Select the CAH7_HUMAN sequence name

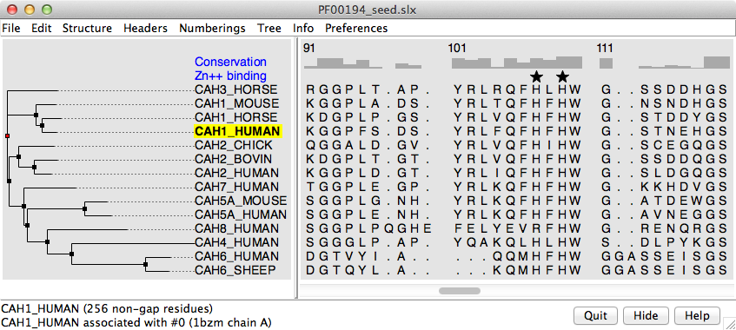pos(236,187)
